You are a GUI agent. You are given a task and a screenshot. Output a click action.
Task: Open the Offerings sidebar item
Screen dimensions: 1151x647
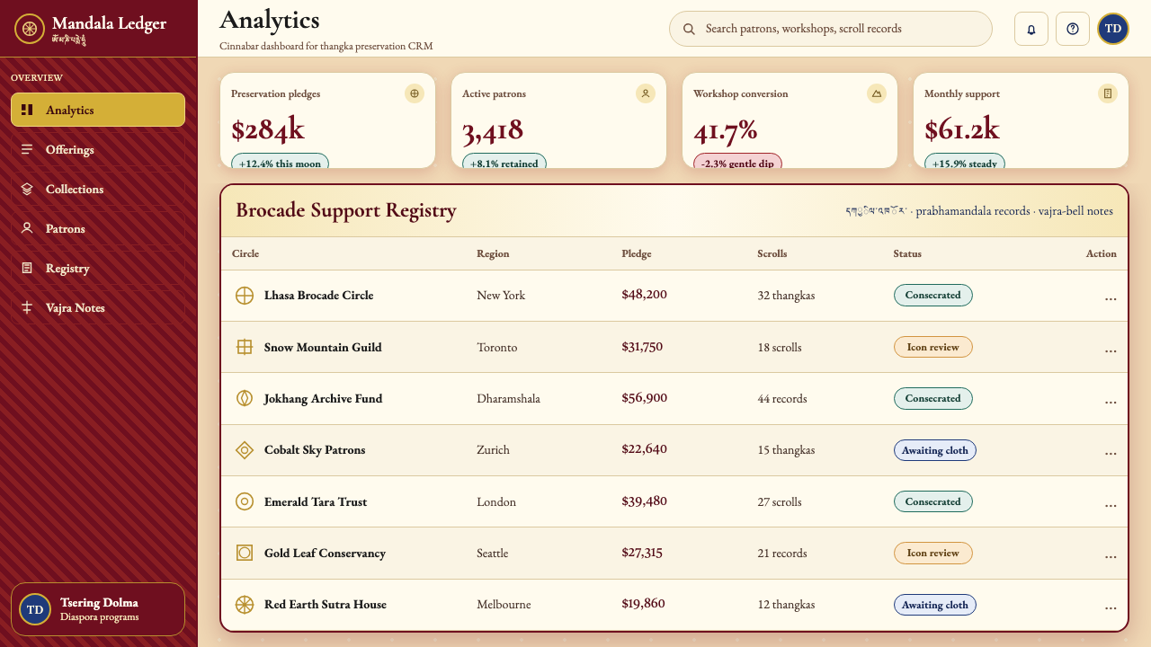click(98, 149)
